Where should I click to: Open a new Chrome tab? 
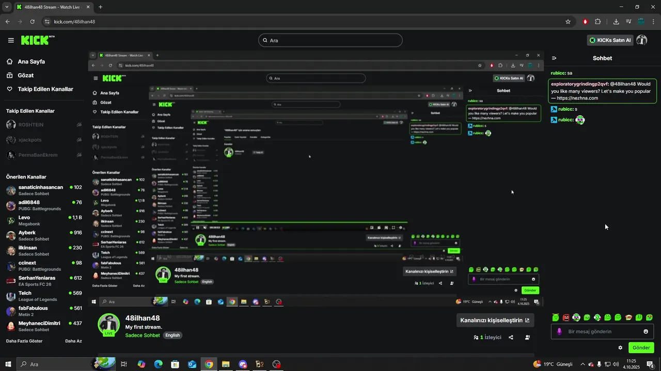point(100,7)
